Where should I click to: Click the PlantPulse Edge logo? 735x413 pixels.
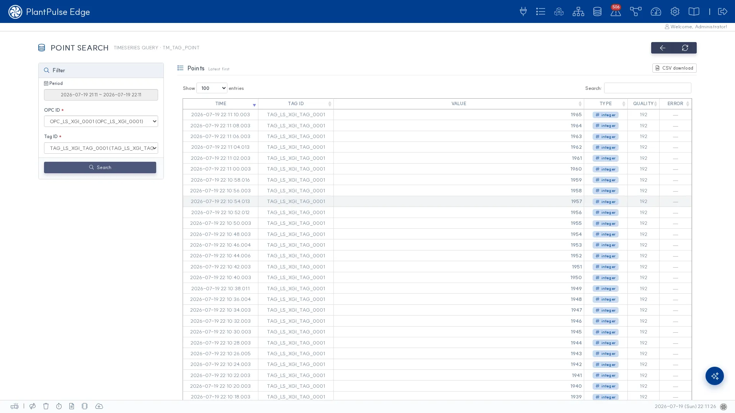49,12
